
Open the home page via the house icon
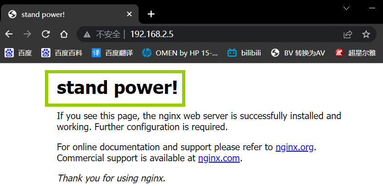64,34
